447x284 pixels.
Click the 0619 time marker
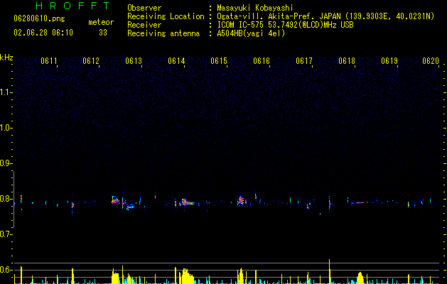pos(389,61)
